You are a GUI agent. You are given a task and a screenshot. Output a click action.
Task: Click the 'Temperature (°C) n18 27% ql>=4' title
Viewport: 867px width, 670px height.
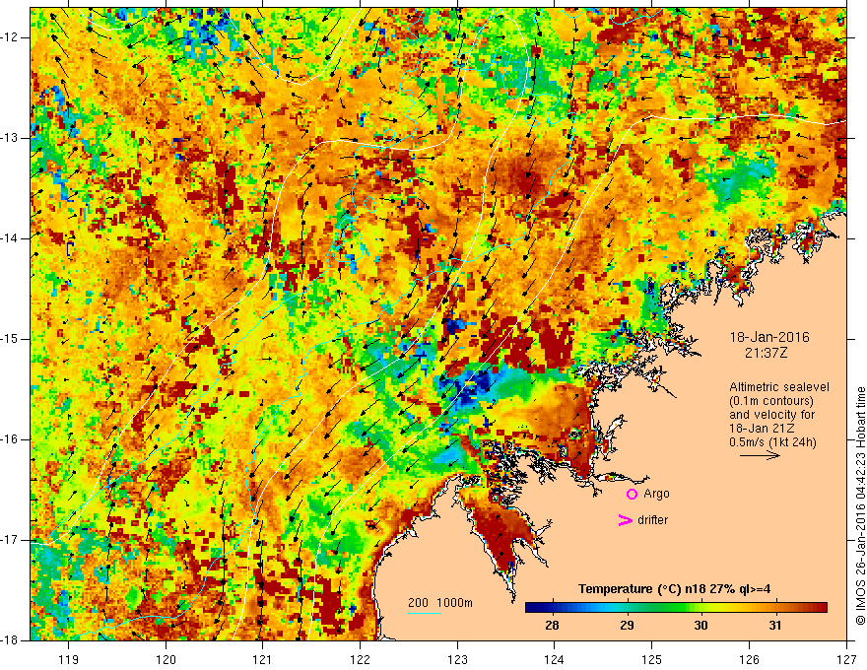click(675, 589)
